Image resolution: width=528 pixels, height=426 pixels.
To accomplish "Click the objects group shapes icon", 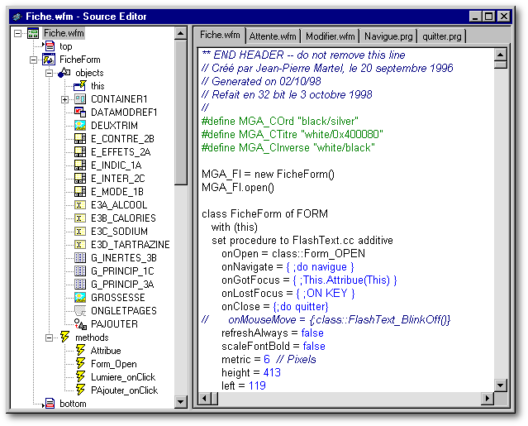I will click(x=64, y=73).
